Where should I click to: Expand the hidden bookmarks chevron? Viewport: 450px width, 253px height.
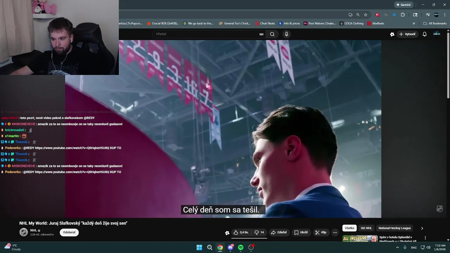coord(414,24)
